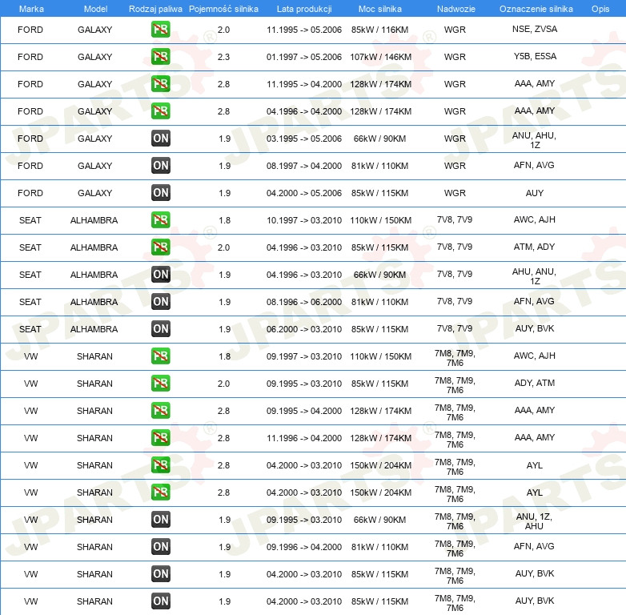The image size is (626, 615).
Task: Click the Model column header
Action: point(95,9)
